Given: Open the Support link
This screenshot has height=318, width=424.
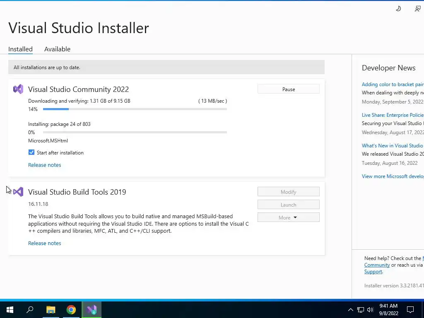Looking at the screenshot, I should pos(373,272).
